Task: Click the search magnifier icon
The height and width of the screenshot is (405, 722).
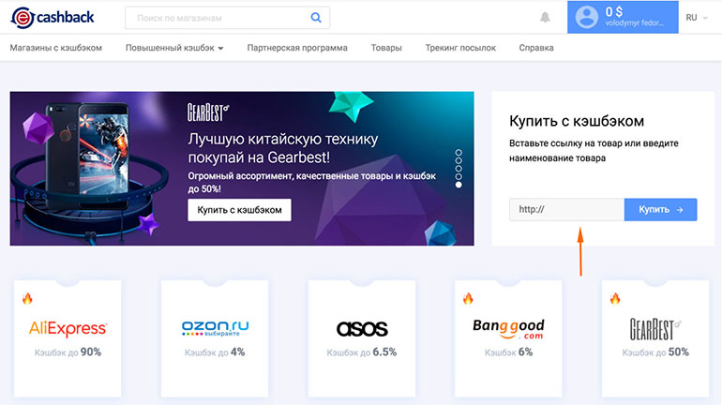Action: pos(316,18)
